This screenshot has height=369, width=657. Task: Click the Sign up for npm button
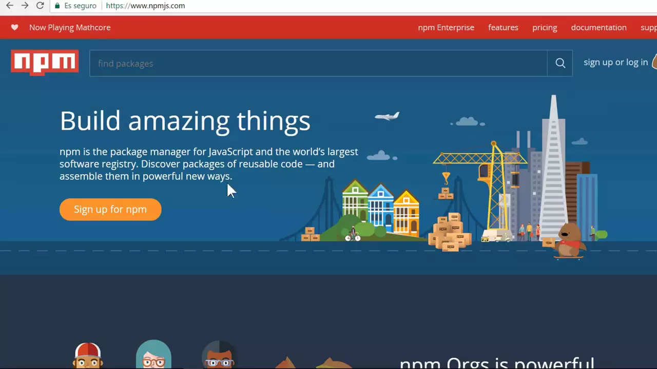click(110, 209)
